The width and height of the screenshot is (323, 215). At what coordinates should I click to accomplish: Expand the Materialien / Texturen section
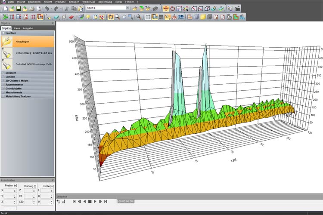coord(3,96)
